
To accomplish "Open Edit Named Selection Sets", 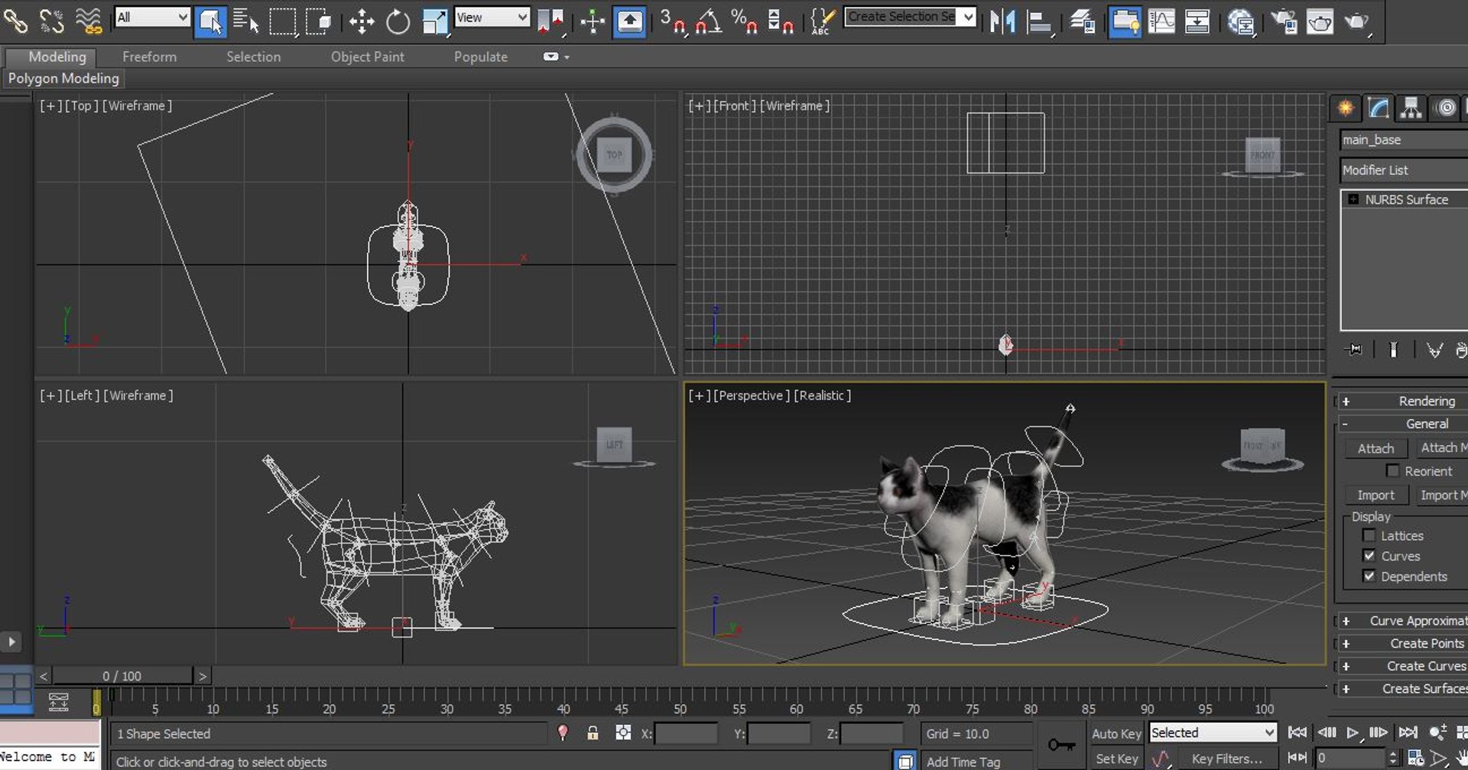I will tap(822, 21).
